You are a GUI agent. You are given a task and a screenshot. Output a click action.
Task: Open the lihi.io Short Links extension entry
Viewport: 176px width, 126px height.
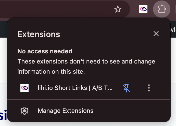pyautogui.click(x=75, y=88)
